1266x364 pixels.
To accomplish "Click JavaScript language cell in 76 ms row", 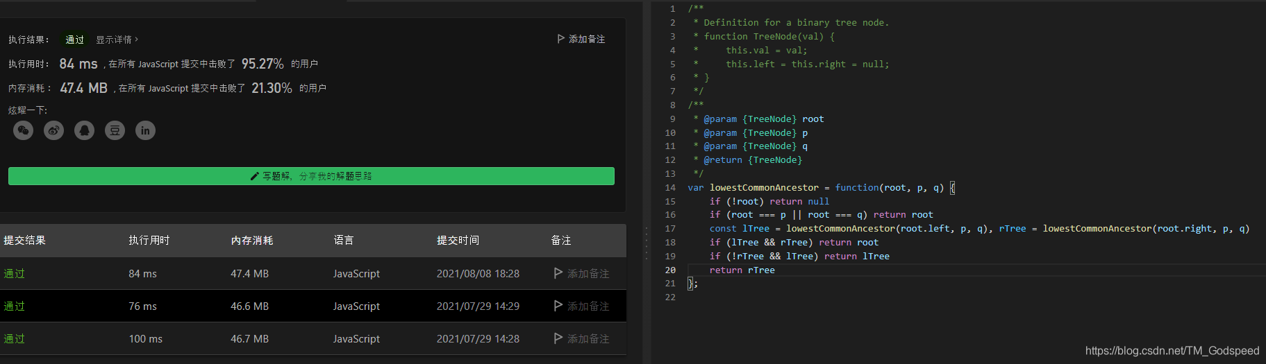I will tap(357, 306).
